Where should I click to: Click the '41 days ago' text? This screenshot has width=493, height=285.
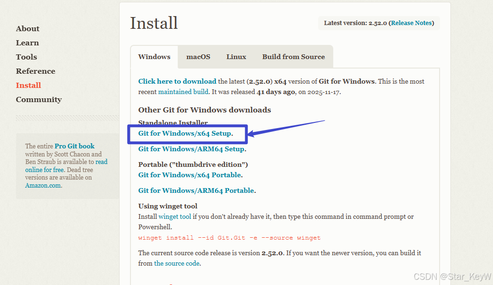pyautogui.click(x=276, y=92)
